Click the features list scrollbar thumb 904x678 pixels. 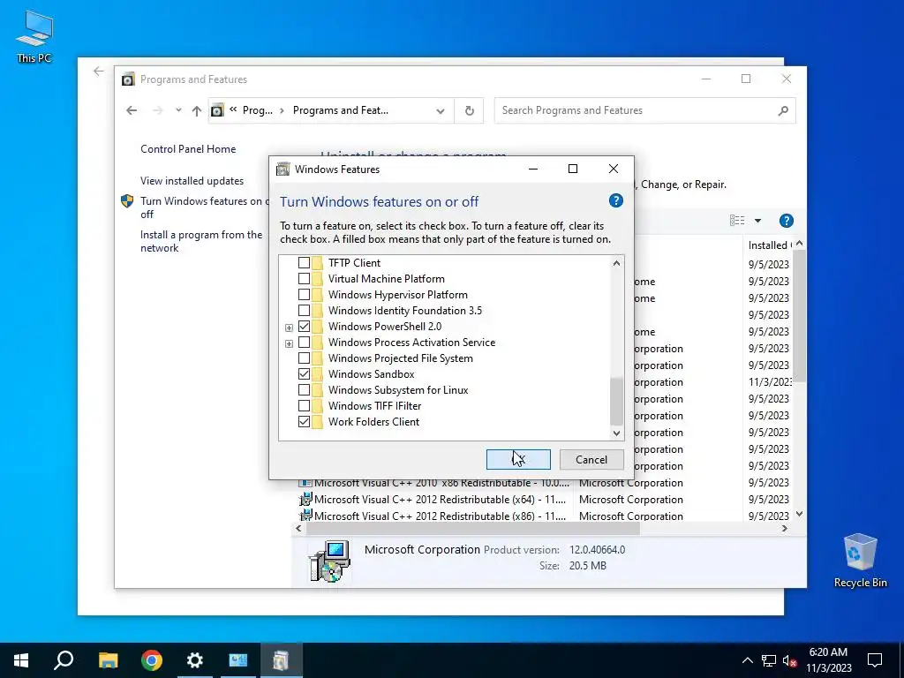click(x=616, y=402)
